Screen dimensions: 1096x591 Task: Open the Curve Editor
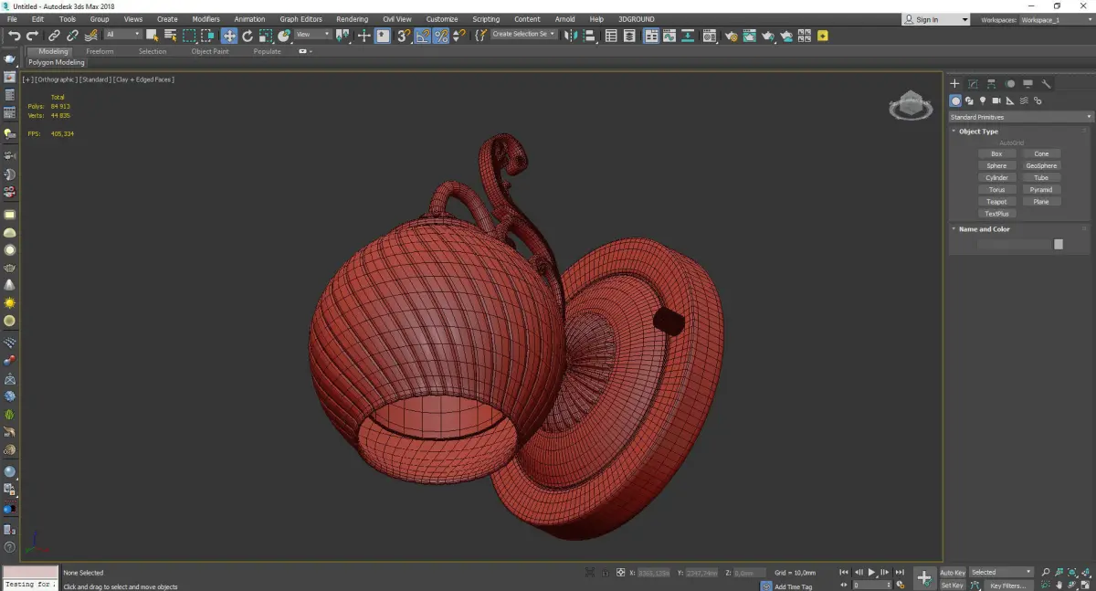(669, 36)
